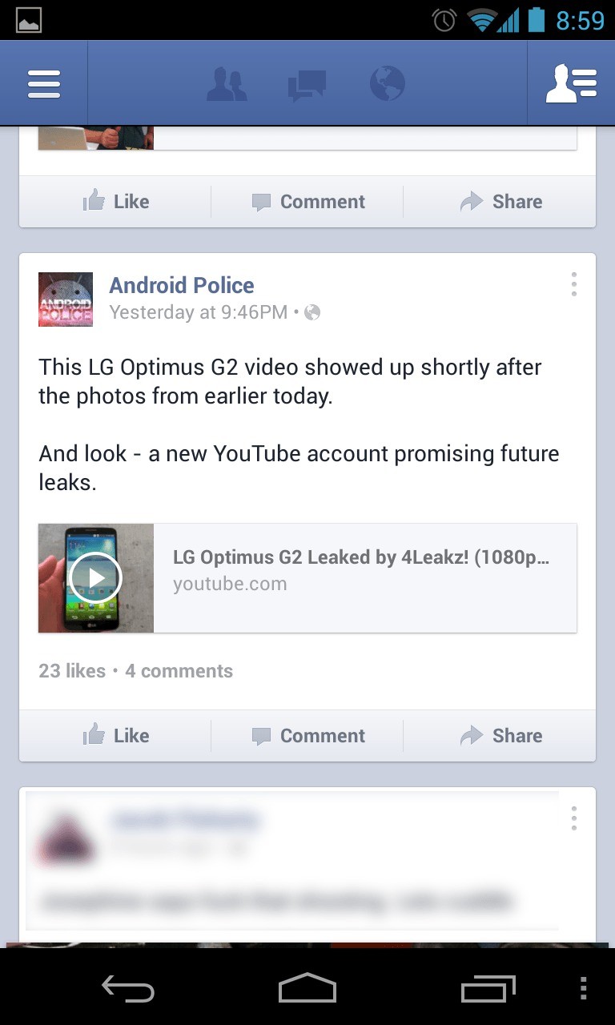Play the LG Optimus G2 video

click(96, 577)
